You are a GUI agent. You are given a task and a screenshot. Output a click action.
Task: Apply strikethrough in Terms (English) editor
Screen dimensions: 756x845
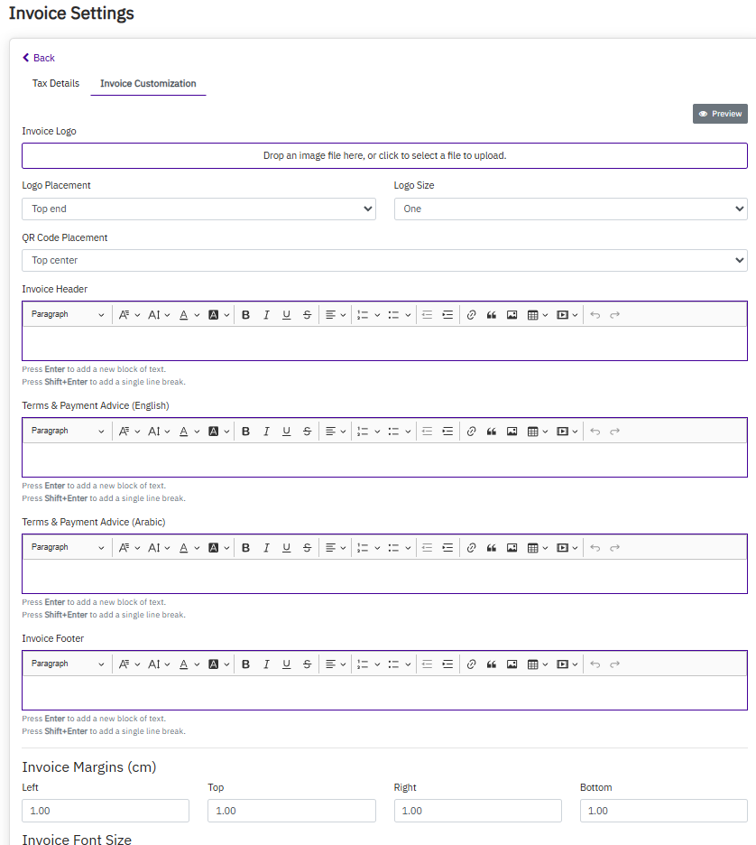pyautogui.click(x=308, y=432)
